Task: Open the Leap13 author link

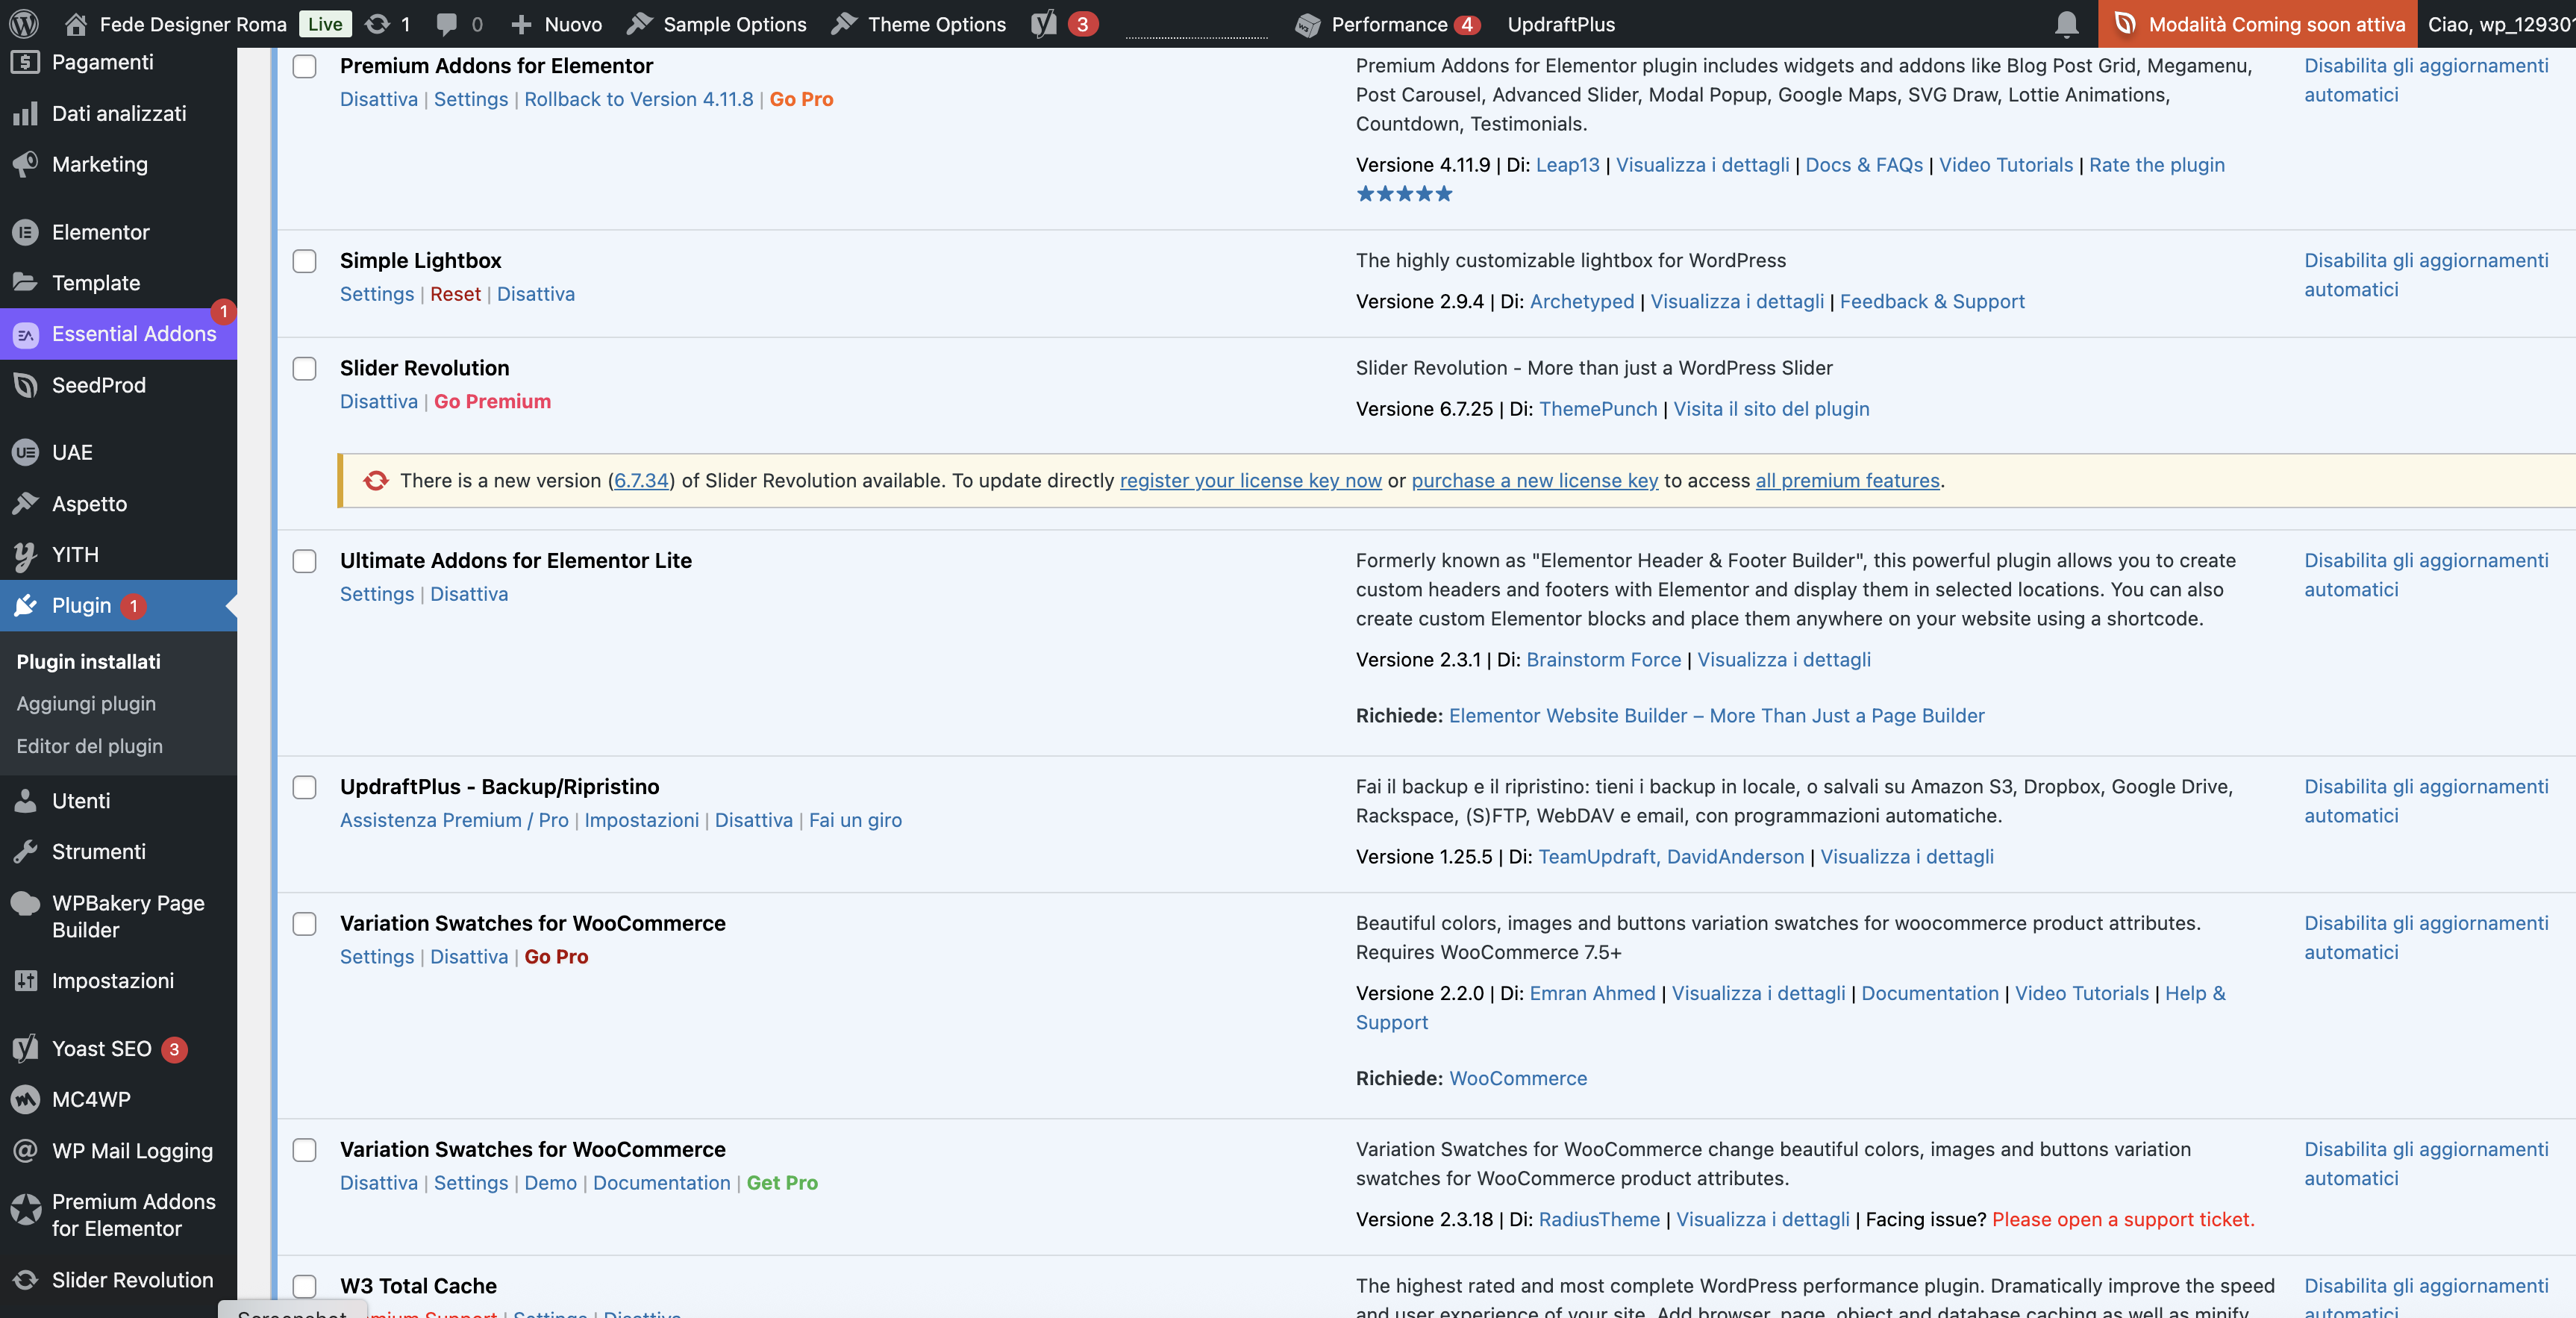Action: click(x=1567, y=165)
